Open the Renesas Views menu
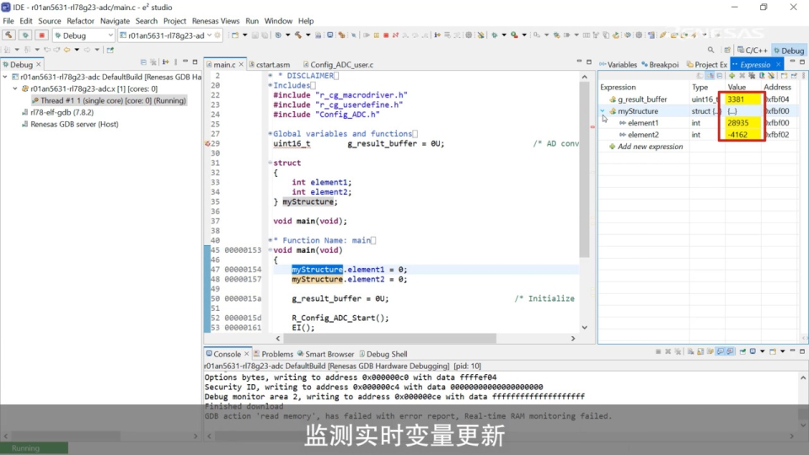Image resolution: width=809 pixels, height=455 pixels. point(216,20)
